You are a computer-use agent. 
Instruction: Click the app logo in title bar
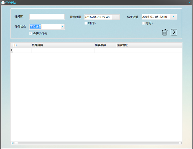point(3,3)
